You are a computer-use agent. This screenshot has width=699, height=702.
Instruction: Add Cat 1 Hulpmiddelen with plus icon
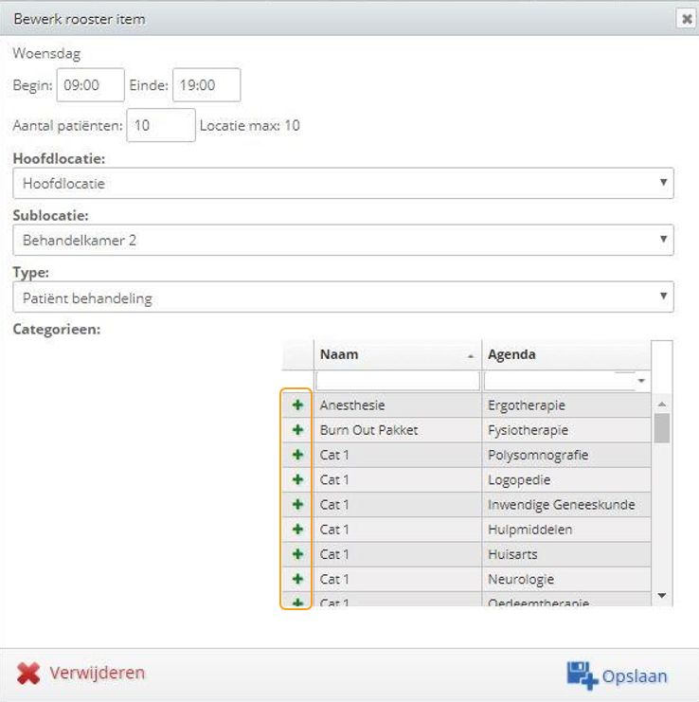(297, 530)
